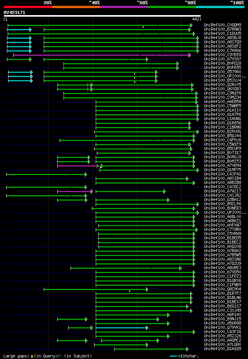
Task: Open hit UniRef100_C0QQH9
Action: point(222,25)
